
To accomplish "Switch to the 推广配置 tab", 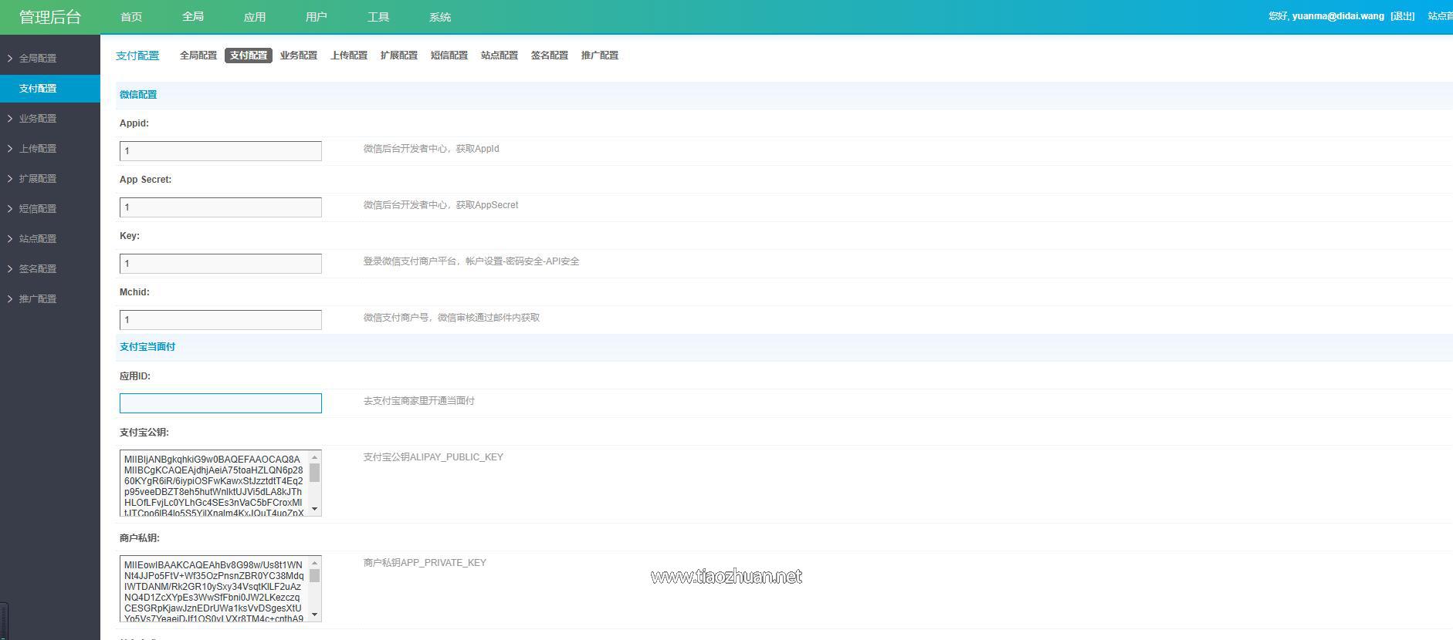I will coord(600,56).
